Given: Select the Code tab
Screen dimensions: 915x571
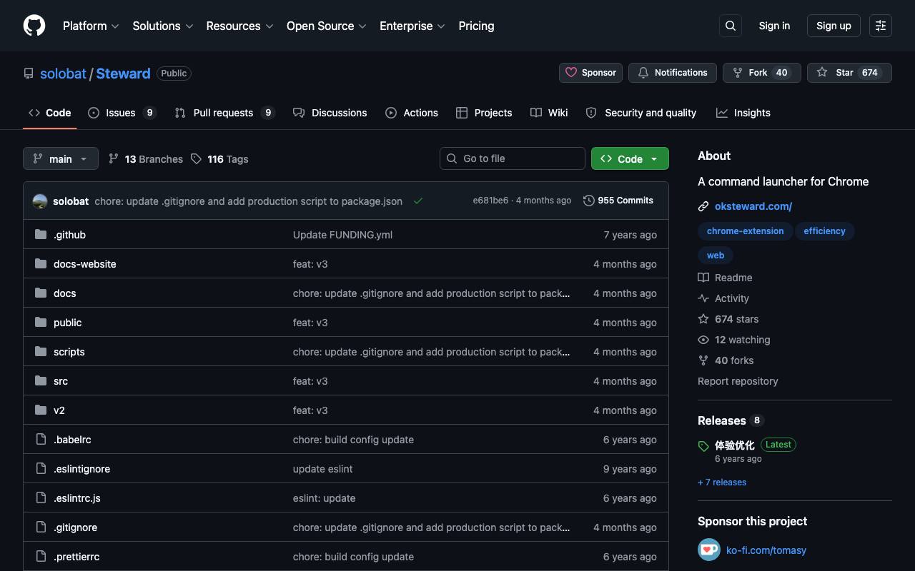Looking at the screenshot, I should tap(49, 113).
